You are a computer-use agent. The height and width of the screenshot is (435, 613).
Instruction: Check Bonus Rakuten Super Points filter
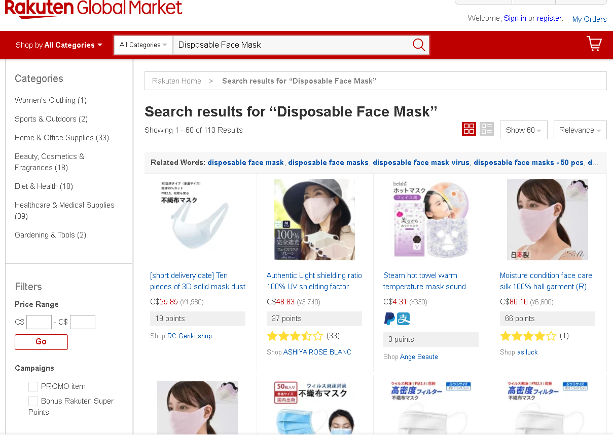[x=33, y=401]
